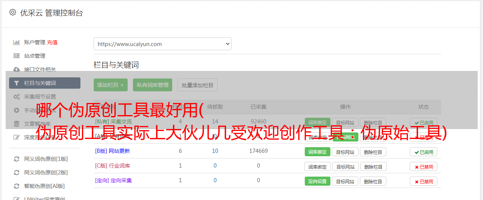Open the [定向] 定向采集 column link

point(113,180)
